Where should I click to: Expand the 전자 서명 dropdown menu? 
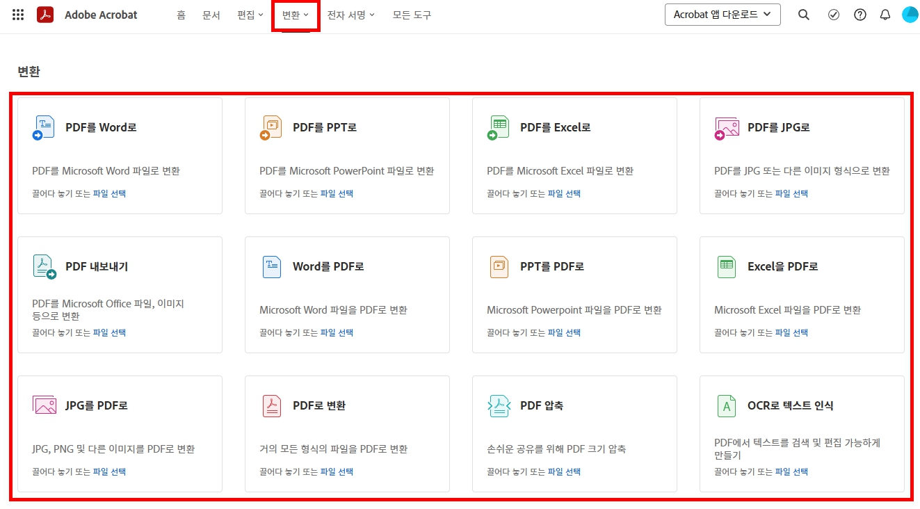pyautogui.click(x=351, y=15)
